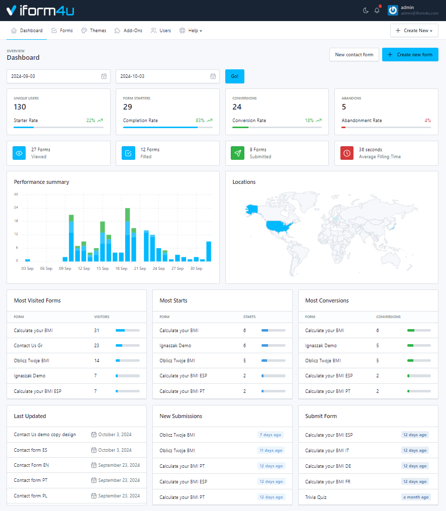The width and height of the screenshot is (446, 511).
Task: Expand the Create New dropdown
Action: 414,30
